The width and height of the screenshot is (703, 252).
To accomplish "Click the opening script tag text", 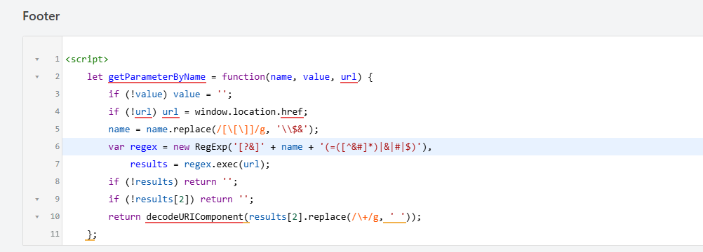I will click(x=87, y=59).
